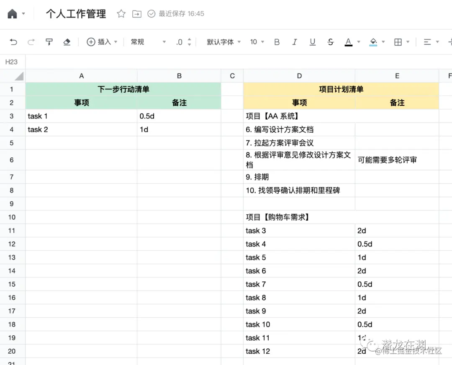
Task: Click the 0.5d cell beside task 1
Action: click(x=179, y=116)
